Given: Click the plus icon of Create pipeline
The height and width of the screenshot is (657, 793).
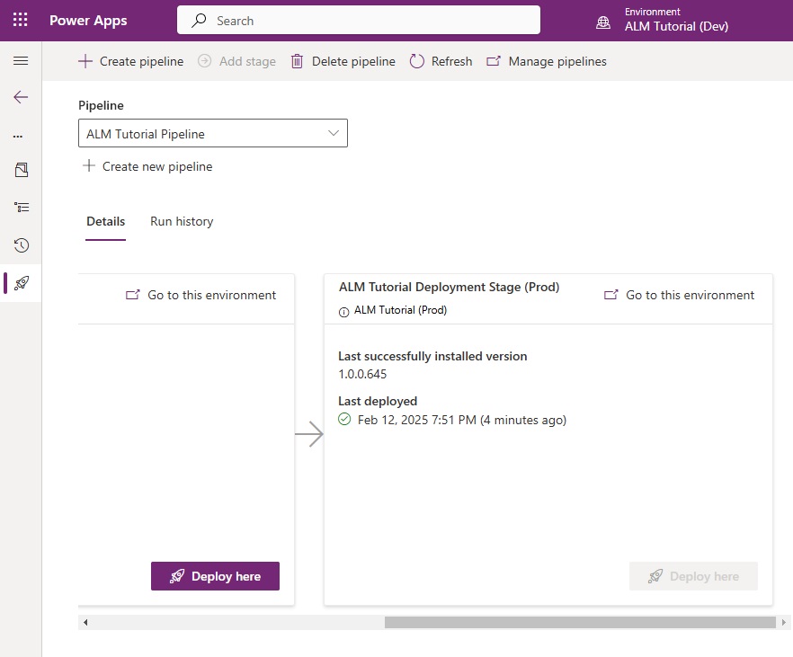Looking at the screenshot, I should [85, 61].
